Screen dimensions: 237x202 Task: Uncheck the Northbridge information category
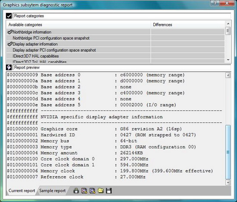click(10, 32)
